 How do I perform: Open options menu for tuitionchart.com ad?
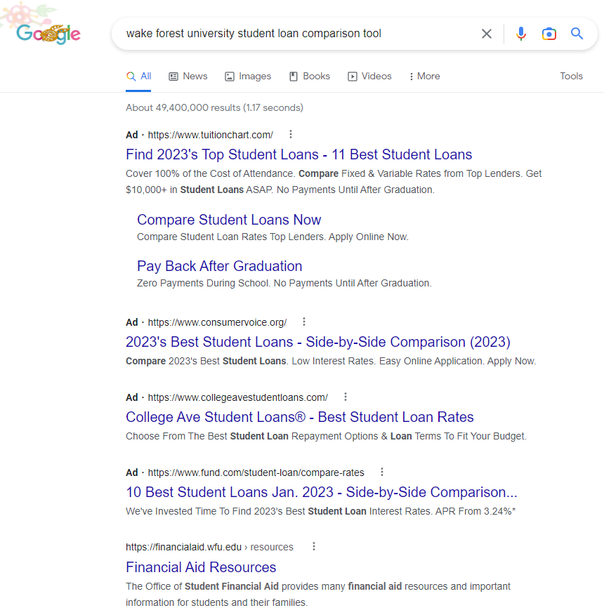tap(291, 135)
